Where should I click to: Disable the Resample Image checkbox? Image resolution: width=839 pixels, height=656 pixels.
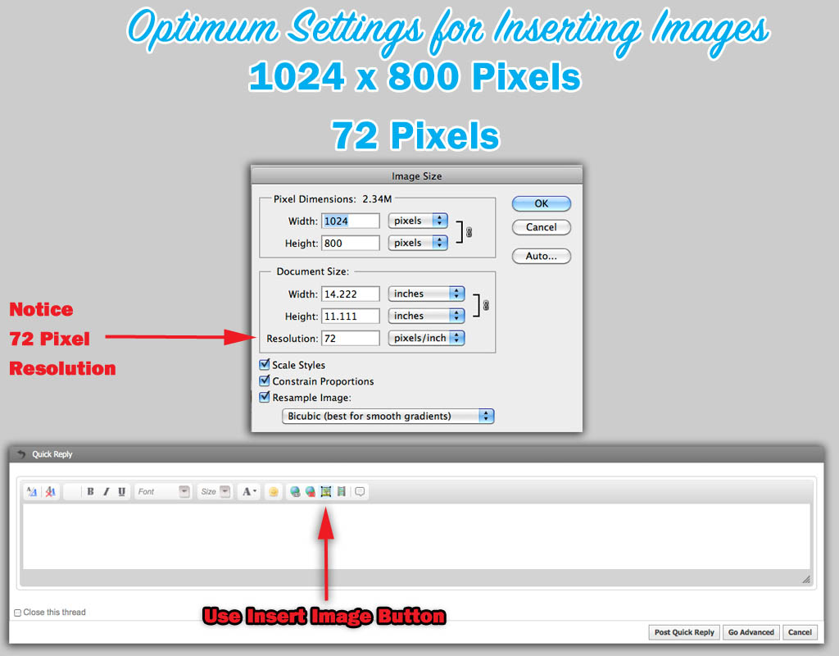pyautogui.click(x=265, y=397)
